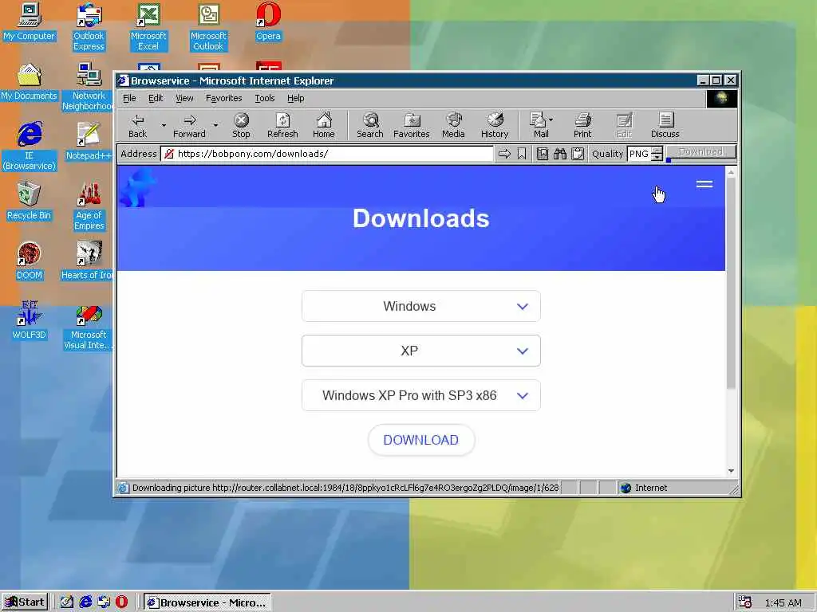
Task: Open the Favorites toolbar pane
Action: click(x=411, y=125)
